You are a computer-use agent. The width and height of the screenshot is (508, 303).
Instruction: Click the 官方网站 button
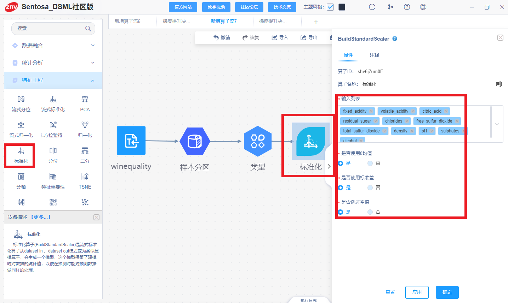183,7
